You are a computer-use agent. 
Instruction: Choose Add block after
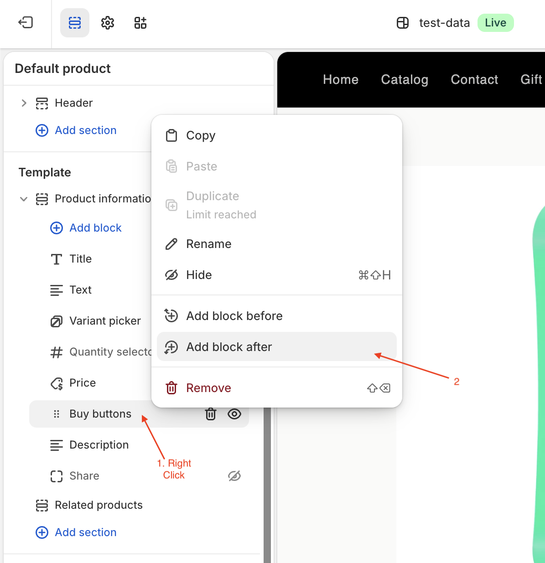click(277, 347)
